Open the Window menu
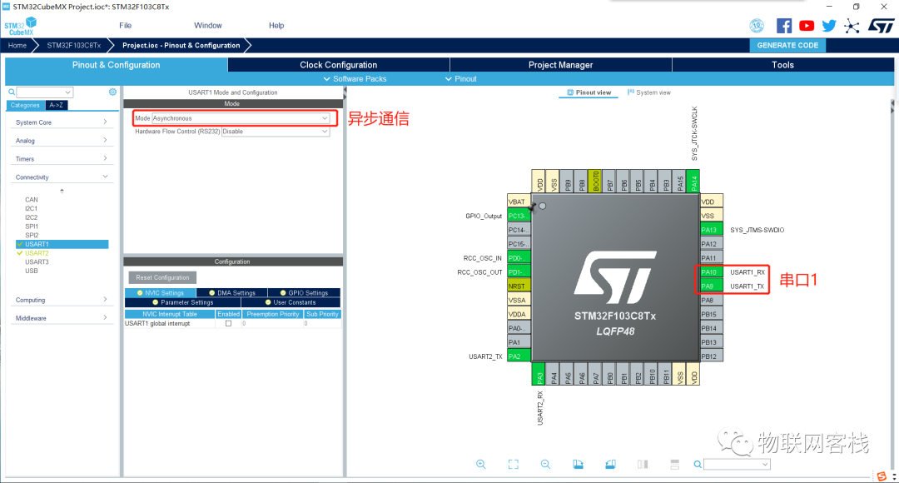Image resolution: width=899 pixels, height=483 pixels. [207, 25]
